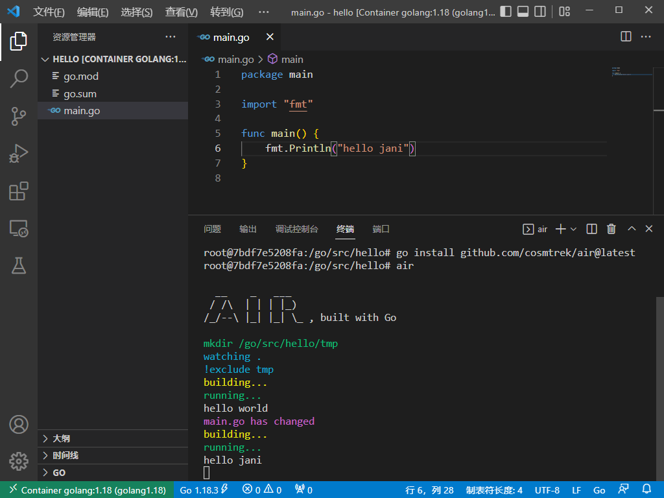Split the terminal panel
Screen dimensions: 664x498
(x=591, y=229)
